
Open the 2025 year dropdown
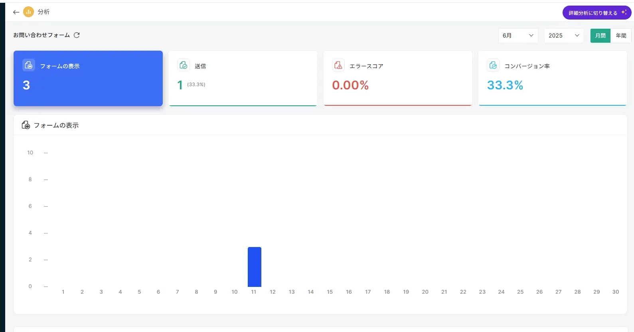[x=564, y=36]
